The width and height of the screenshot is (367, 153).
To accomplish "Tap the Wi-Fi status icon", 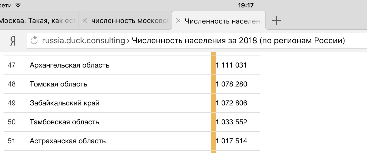I will tap(18, 5).
